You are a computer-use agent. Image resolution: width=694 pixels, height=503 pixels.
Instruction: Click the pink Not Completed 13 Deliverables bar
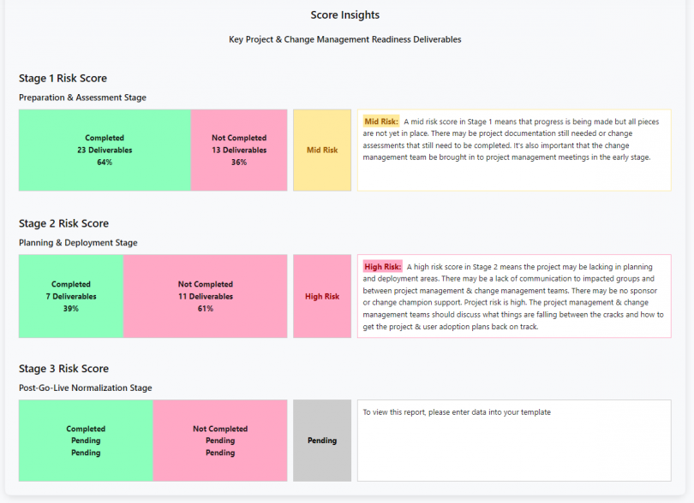[x=239, y=150]
